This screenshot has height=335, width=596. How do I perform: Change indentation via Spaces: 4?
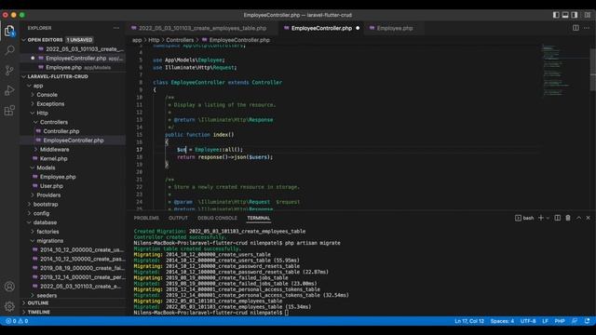[502, 321]
